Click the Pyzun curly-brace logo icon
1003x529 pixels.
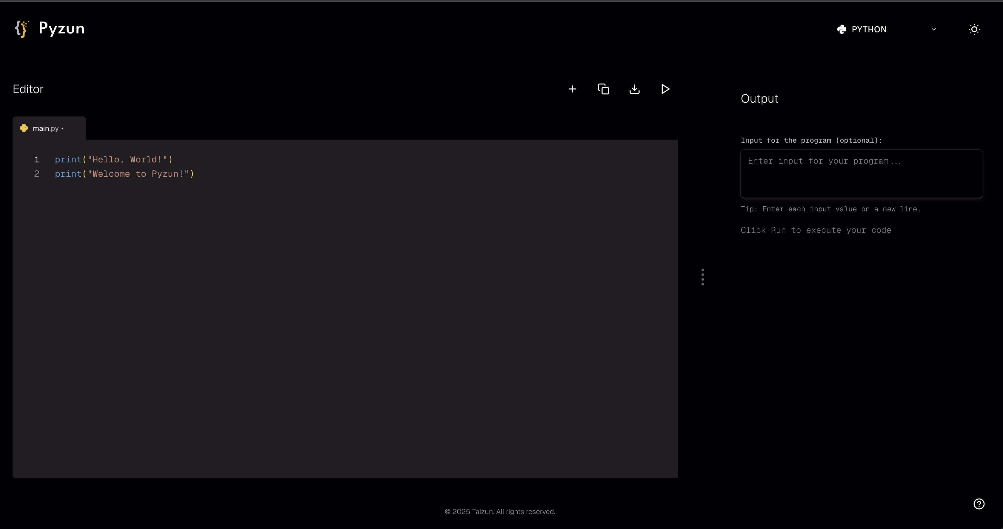pyautogui.click(x=22, y=29)
